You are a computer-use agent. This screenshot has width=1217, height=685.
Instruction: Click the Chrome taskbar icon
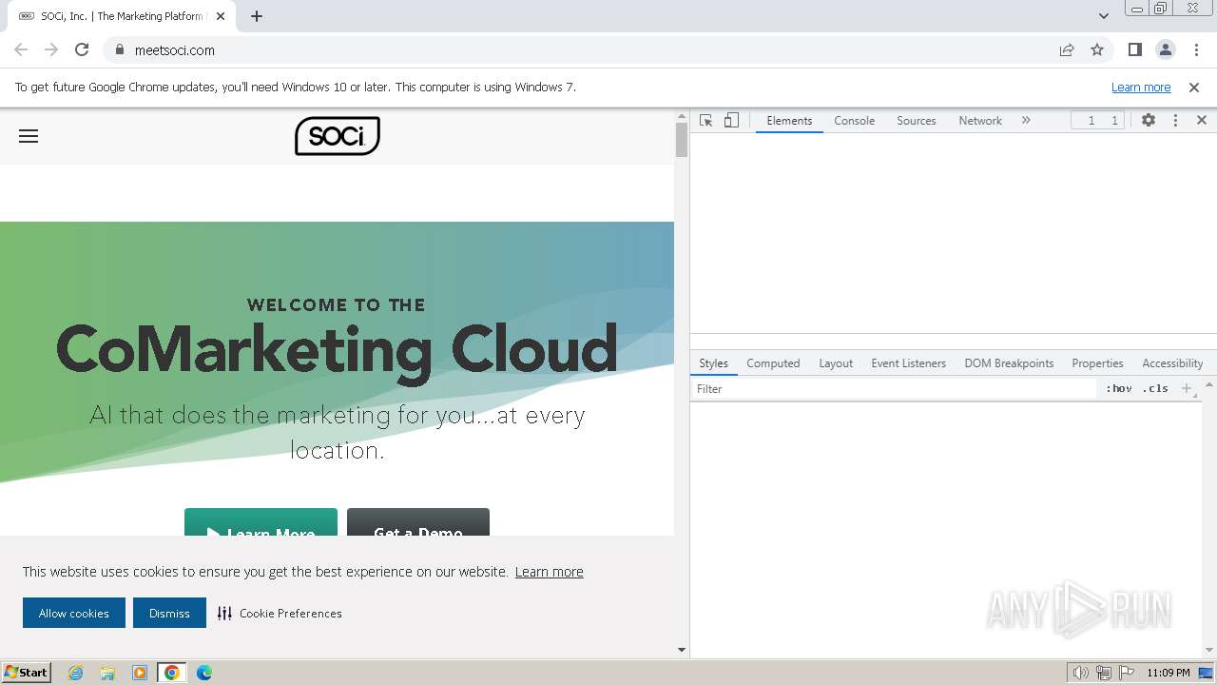pyautogui.click(x=172, y=673)
